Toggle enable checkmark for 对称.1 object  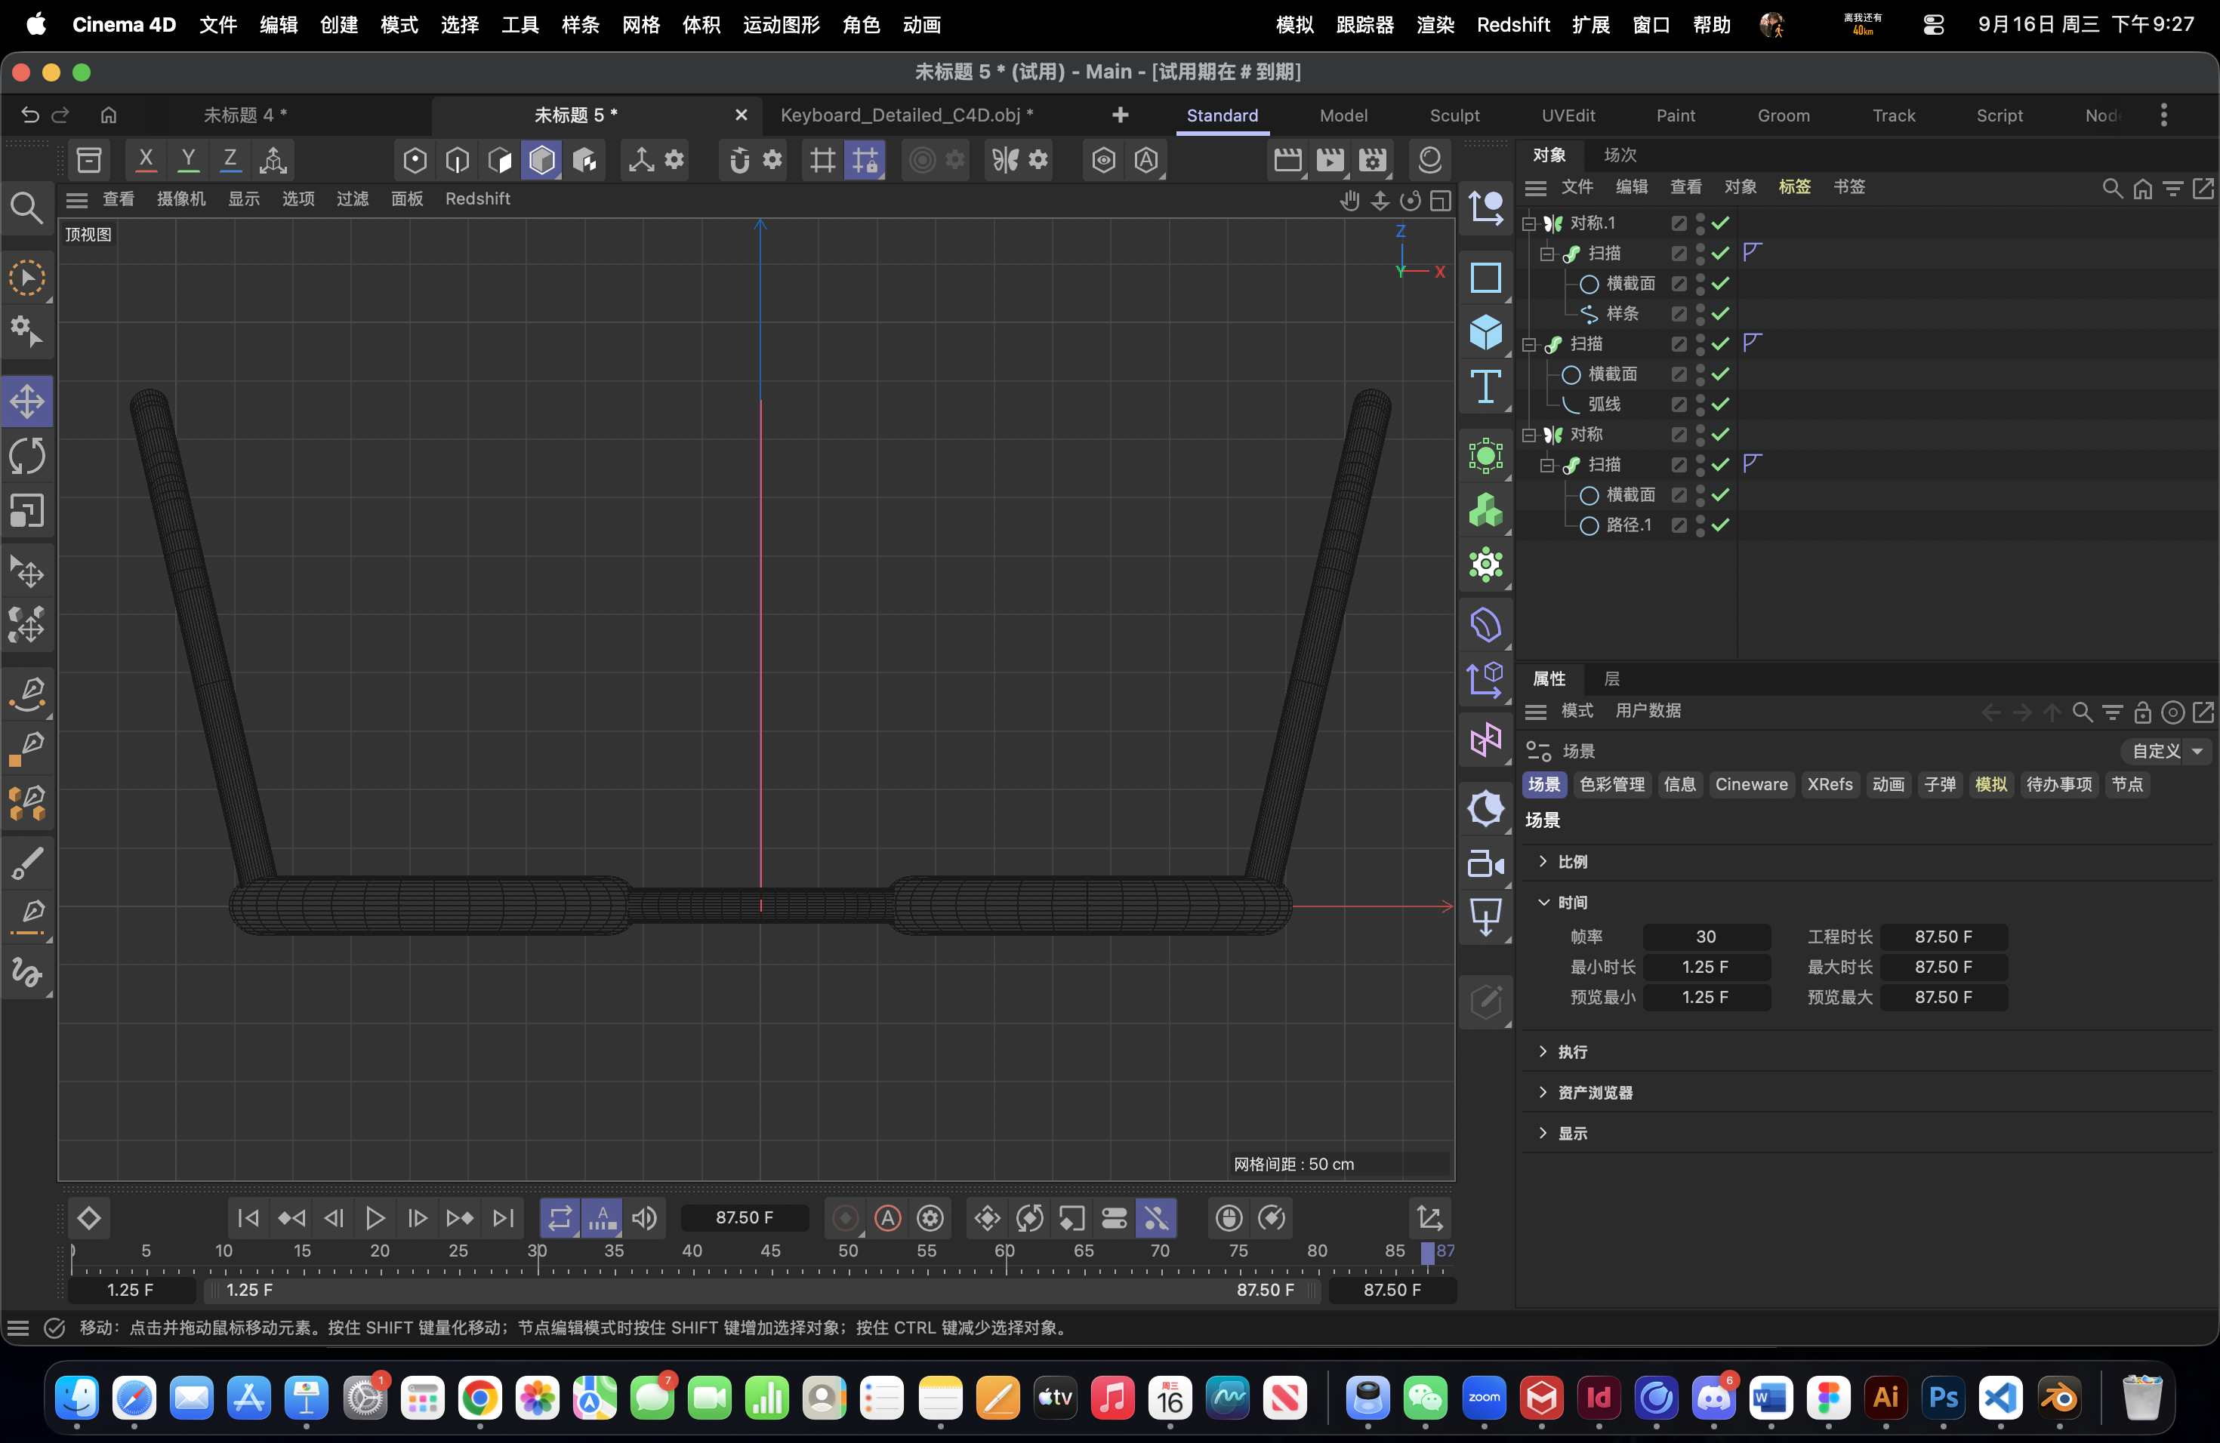pos(1721,223)
